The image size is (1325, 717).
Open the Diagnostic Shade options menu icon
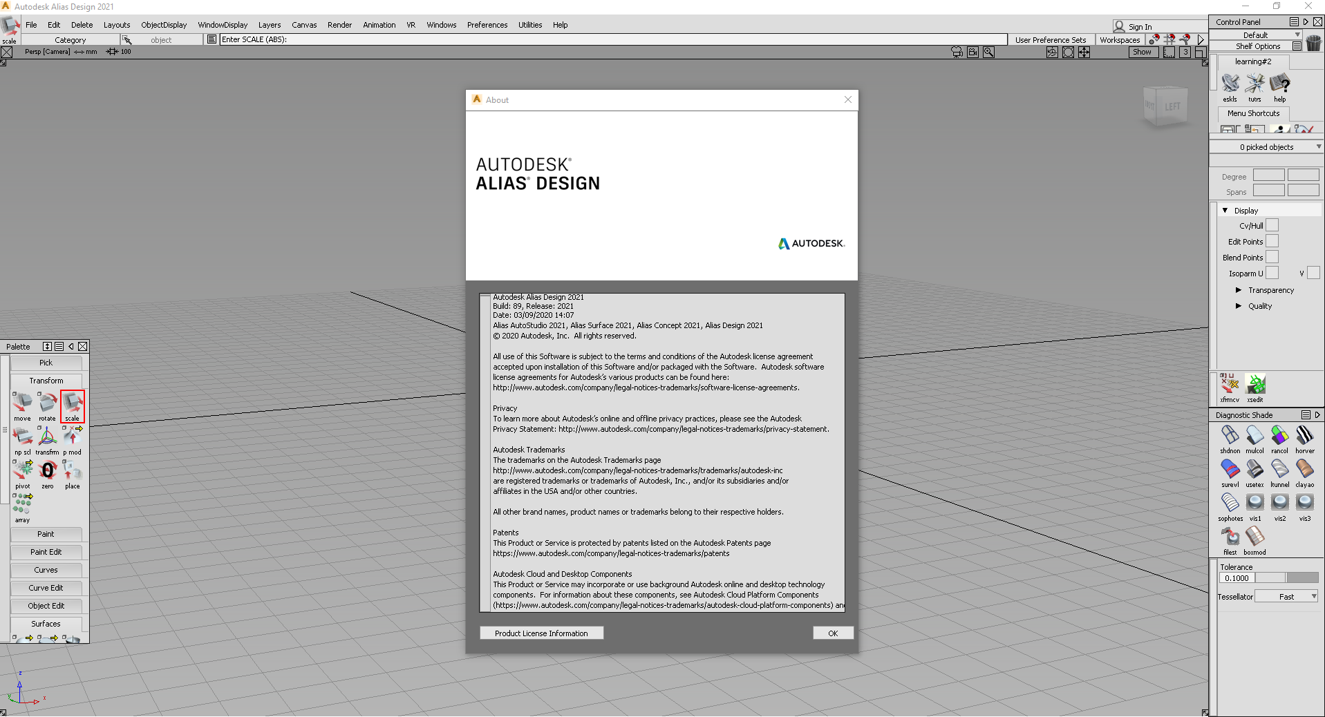pyautogui.click(x=1306, y=415)
